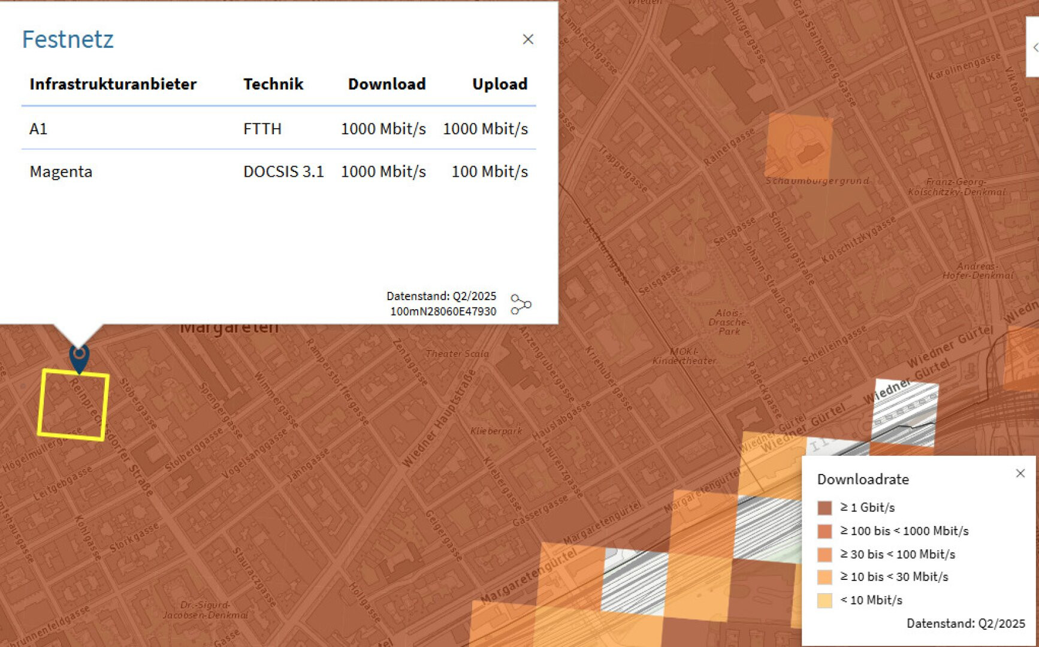Click the ≥ 1 Gbit/s color swatch

pos(825,508)
